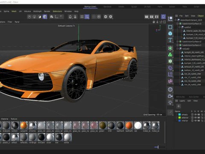Viewport: 205px width, 154px height.
Task: Open the Extensions menu
Action: [57, 11]
